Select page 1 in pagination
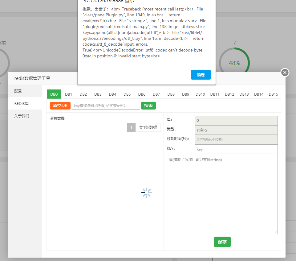296x261 pixels. pos(131,127)
